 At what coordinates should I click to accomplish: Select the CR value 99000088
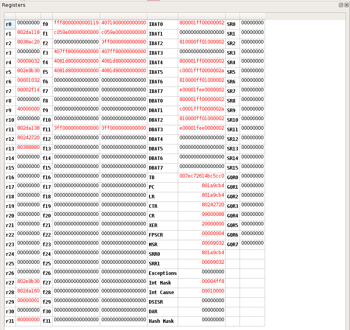[213, 214]
